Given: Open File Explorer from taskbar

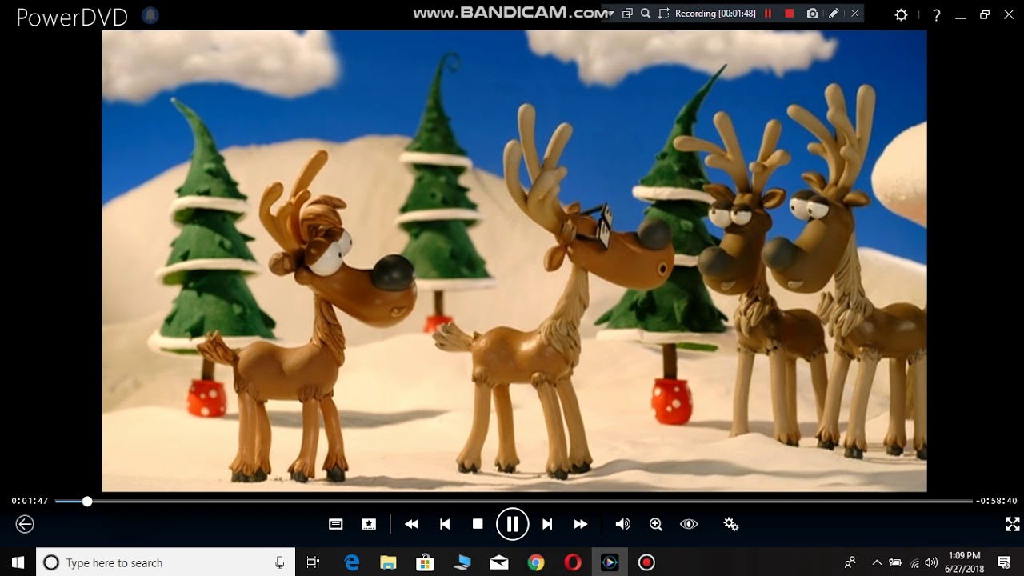Looking at the screenshot, I should click(389, 562).
